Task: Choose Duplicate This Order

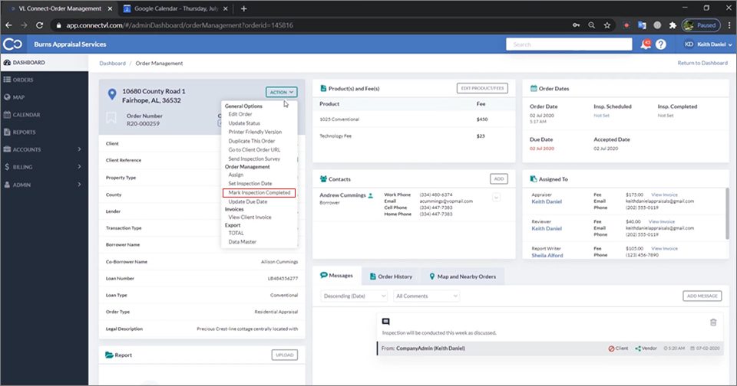Action: coord(252,141)
